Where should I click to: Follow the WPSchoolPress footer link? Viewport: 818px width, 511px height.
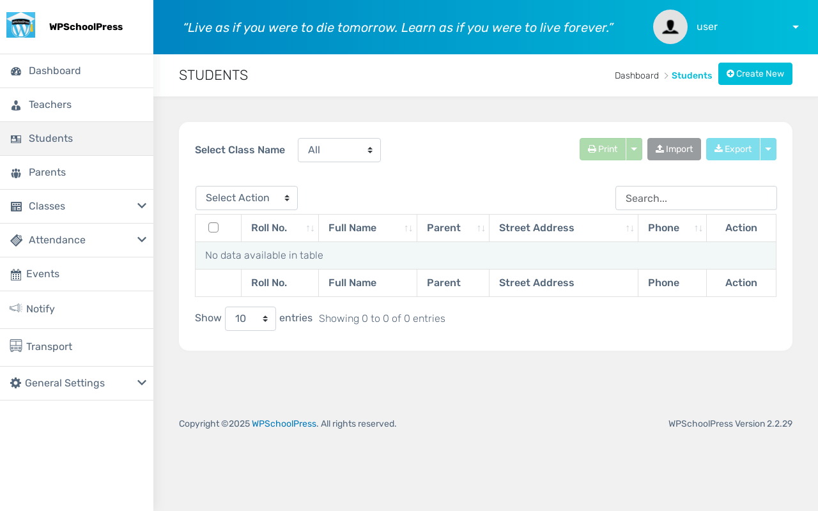coord(284,423)
